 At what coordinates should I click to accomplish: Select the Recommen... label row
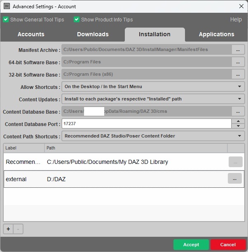(23, 162)
